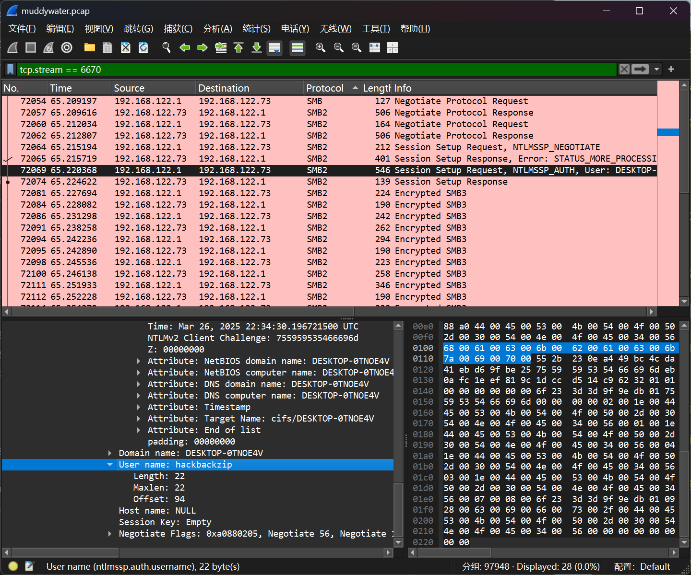Zoom out on packet text
Screen dimensions: 691x575
(x=339, y=47)
